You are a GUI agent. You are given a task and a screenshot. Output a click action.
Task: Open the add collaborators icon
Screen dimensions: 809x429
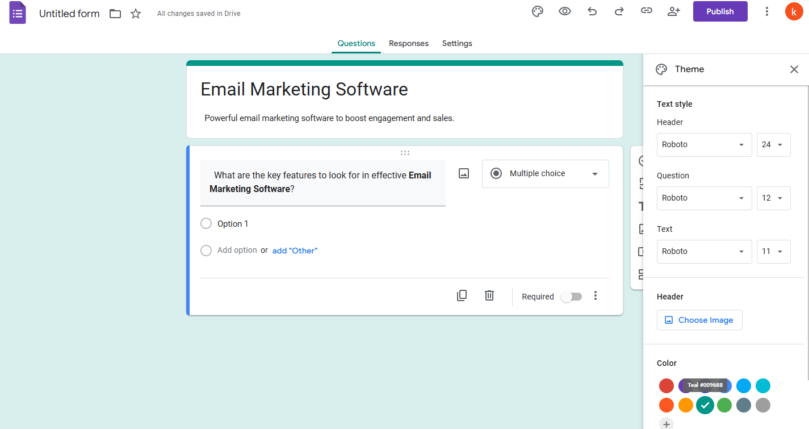click(674, 11)
